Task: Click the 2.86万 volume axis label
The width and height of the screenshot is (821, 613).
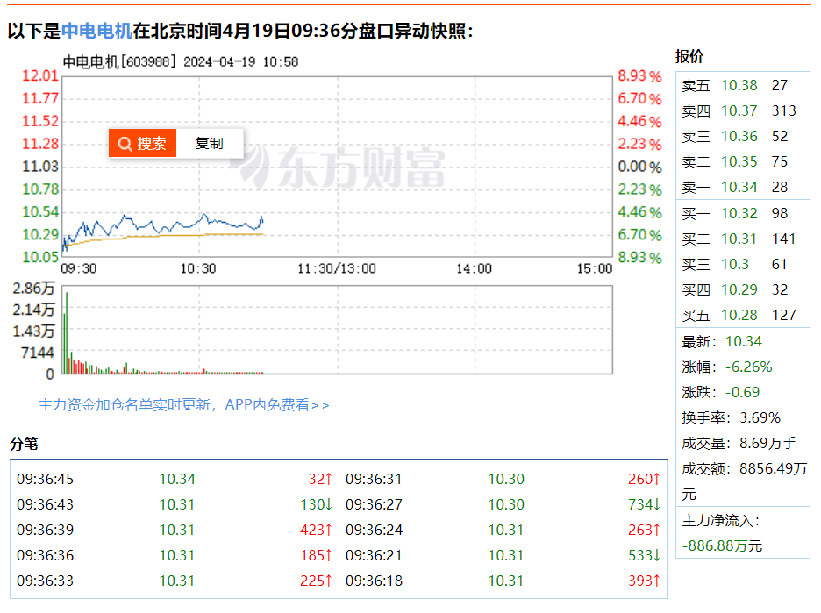Action: 34,288
